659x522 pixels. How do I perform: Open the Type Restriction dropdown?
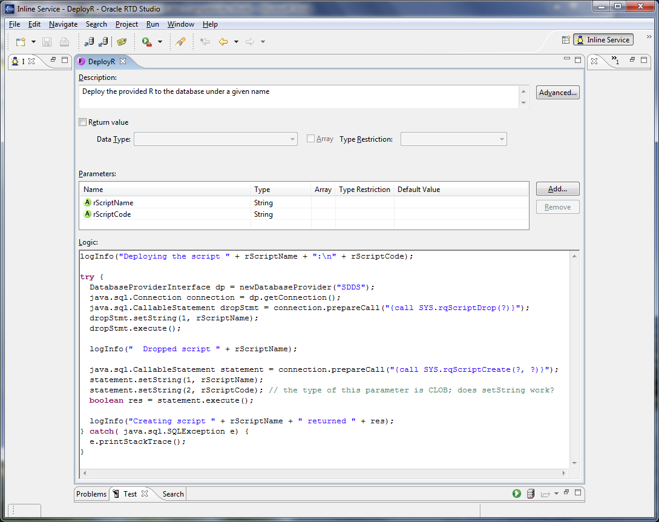453,139
